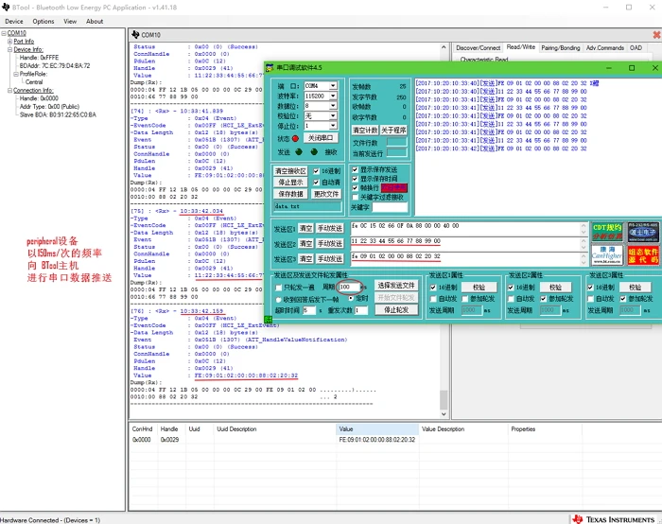Open the Options menu
Screen dimensions: 662x524
pyautogui.click(x=44, y=21)
